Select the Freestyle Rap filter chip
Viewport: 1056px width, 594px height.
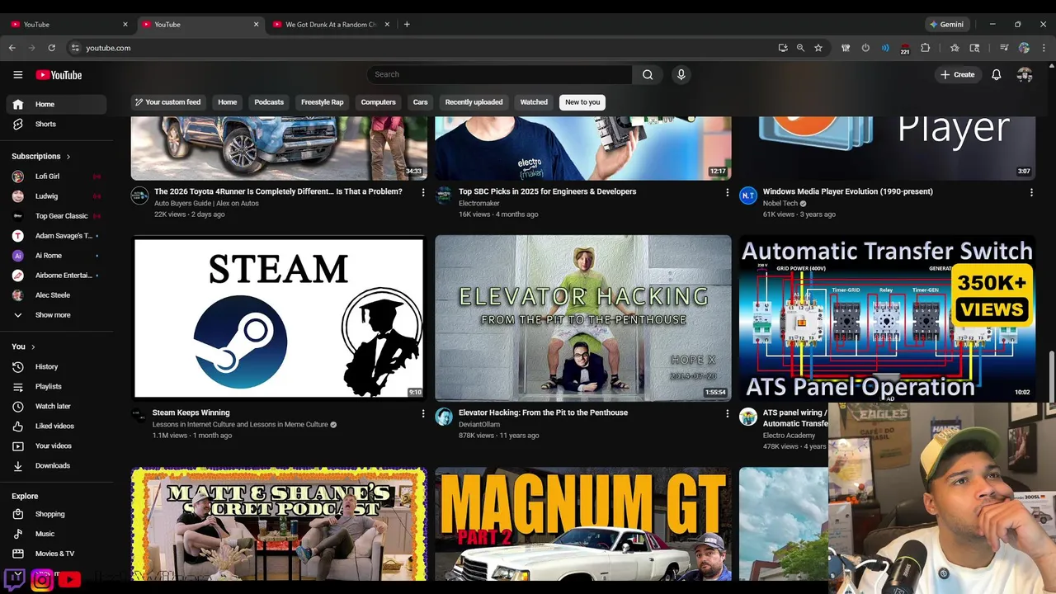(322, 102)
